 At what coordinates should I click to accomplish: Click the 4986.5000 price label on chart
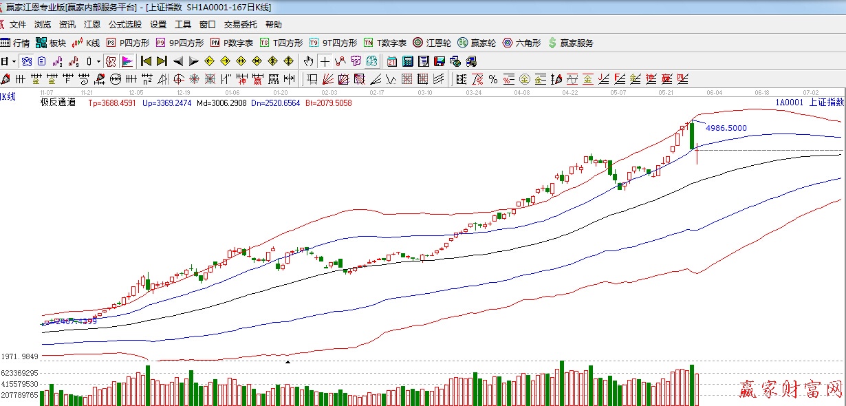727,128
